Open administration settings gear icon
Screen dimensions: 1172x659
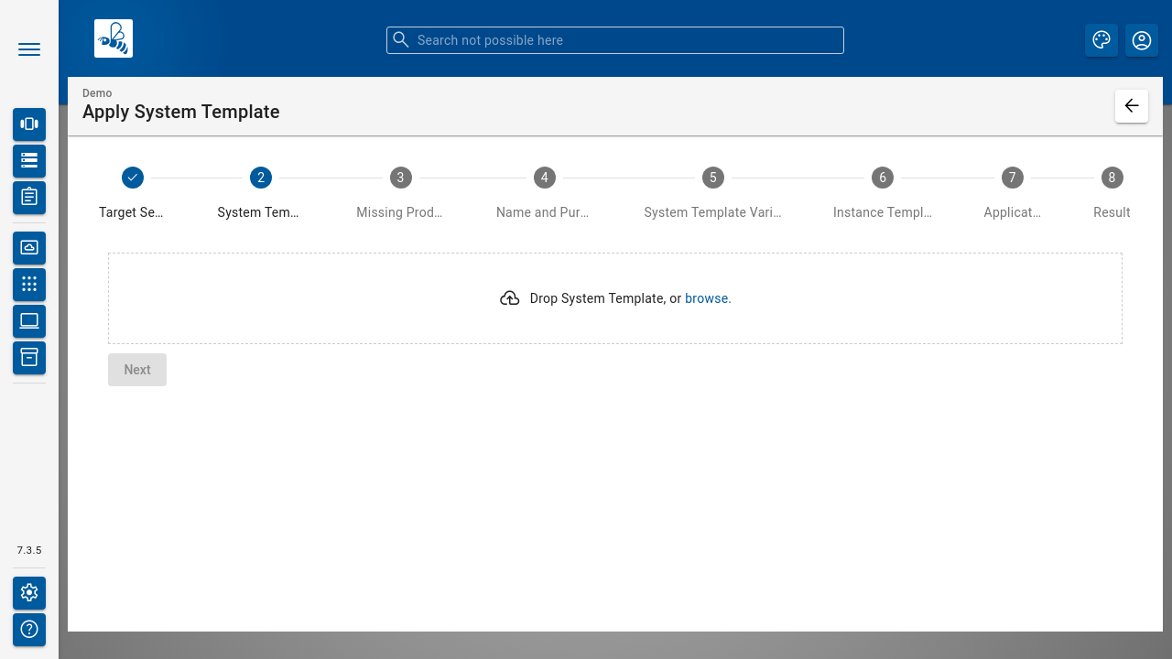click(x=29, y=593)
